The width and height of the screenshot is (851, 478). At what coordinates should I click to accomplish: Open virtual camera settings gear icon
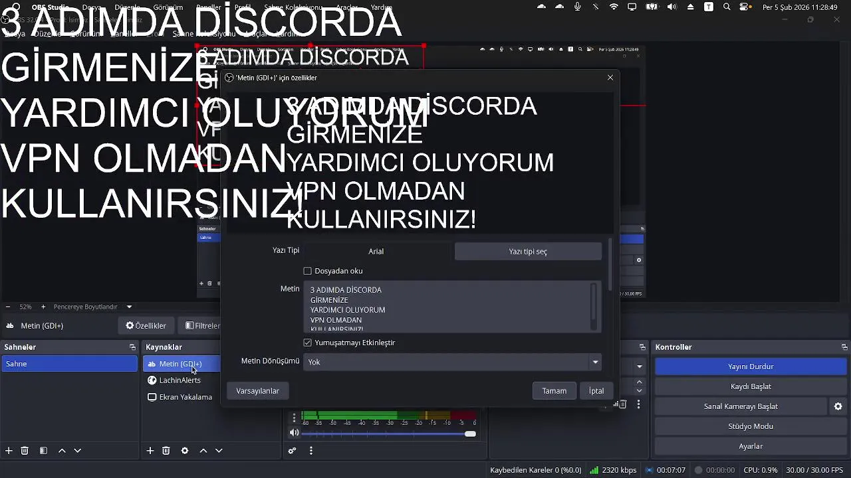pyautogui.click(x=838, y=406)
